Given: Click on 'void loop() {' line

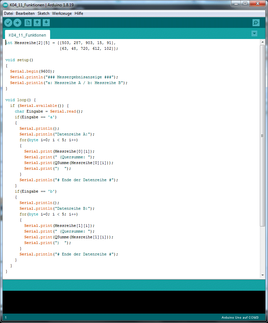Looking at the screenshot, I should coord(21,100).
